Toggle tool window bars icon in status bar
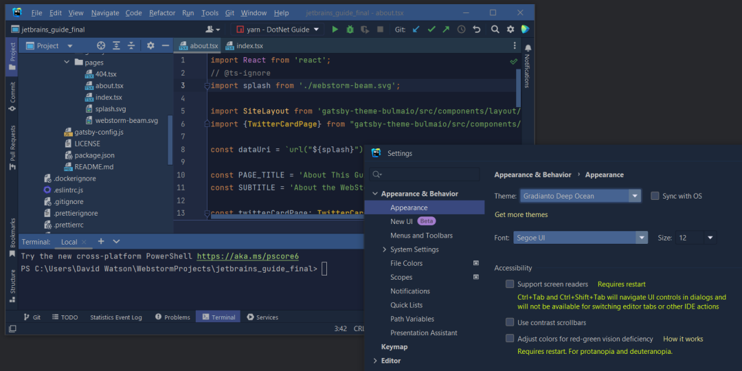Screen dimensions: 742x371 point(12,328)
